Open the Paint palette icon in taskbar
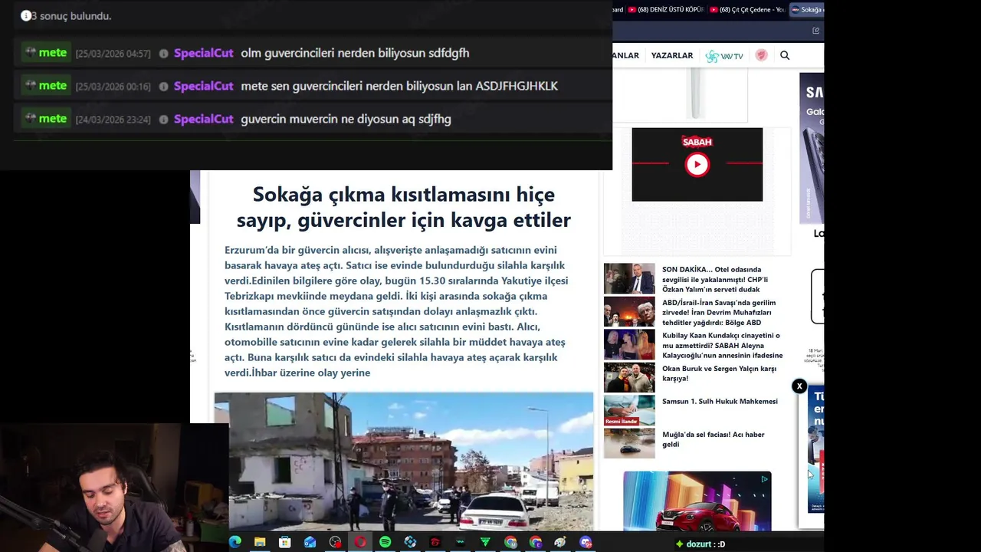 point(560,542)
